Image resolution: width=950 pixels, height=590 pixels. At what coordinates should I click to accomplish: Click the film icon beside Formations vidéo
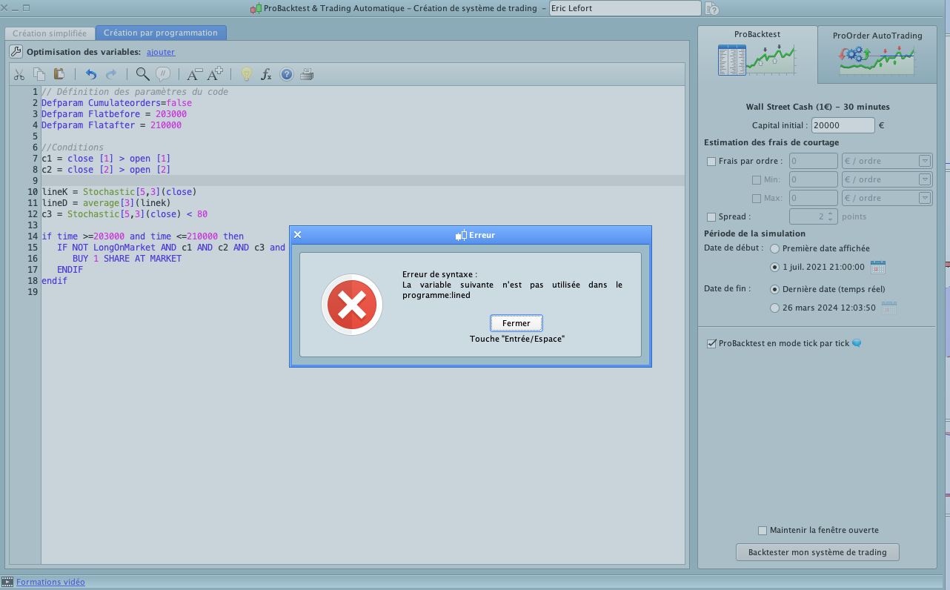click(7, 582)
